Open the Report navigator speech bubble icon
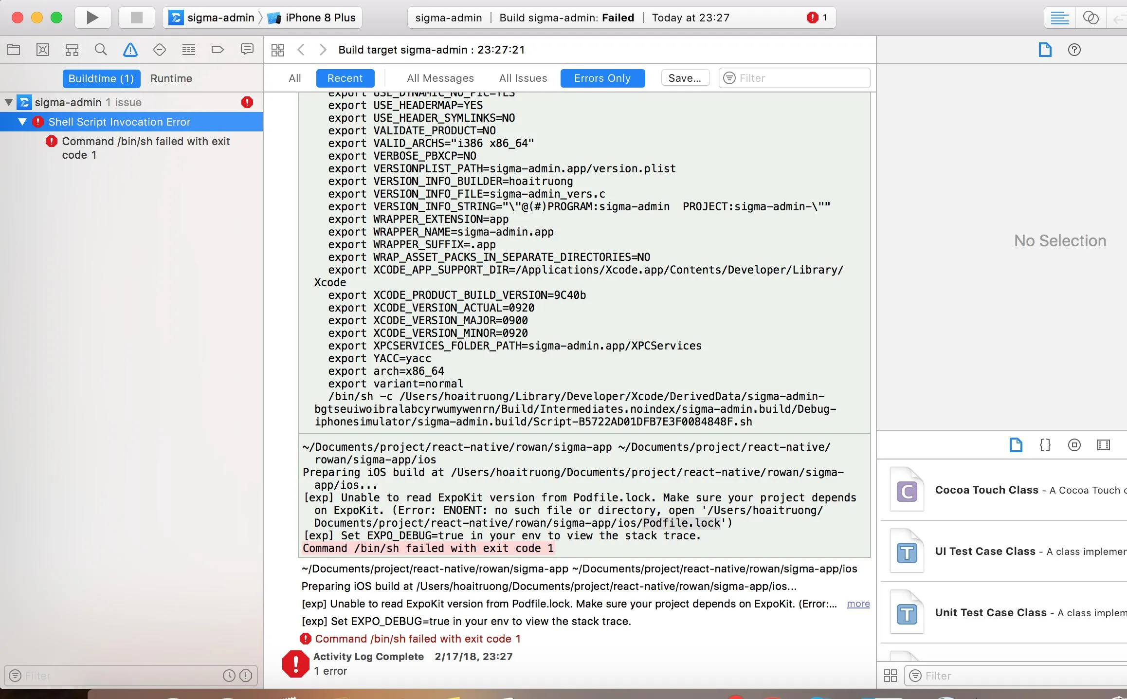 247,50
